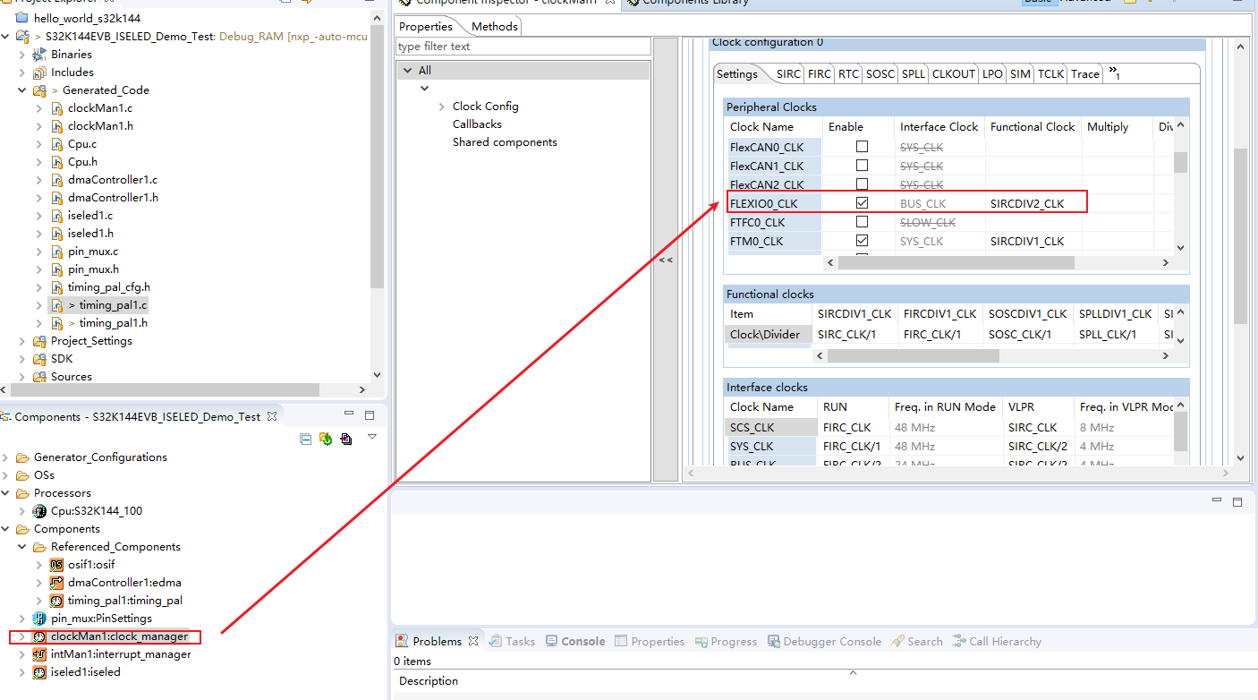This screenshot has height=700, width=1258.
Task: Click Peripheral Clocks horizontal scrollbar thumb
Action: [956, 263]
